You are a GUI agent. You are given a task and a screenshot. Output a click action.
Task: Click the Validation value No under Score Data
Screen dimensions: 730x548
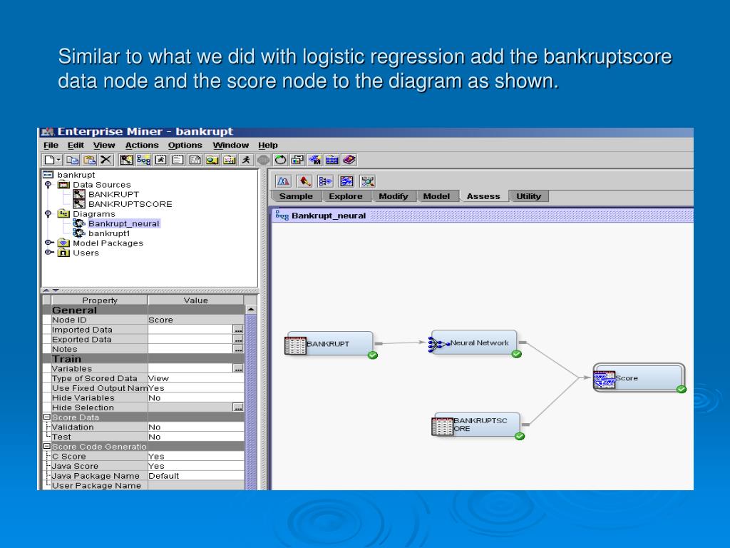195,427
